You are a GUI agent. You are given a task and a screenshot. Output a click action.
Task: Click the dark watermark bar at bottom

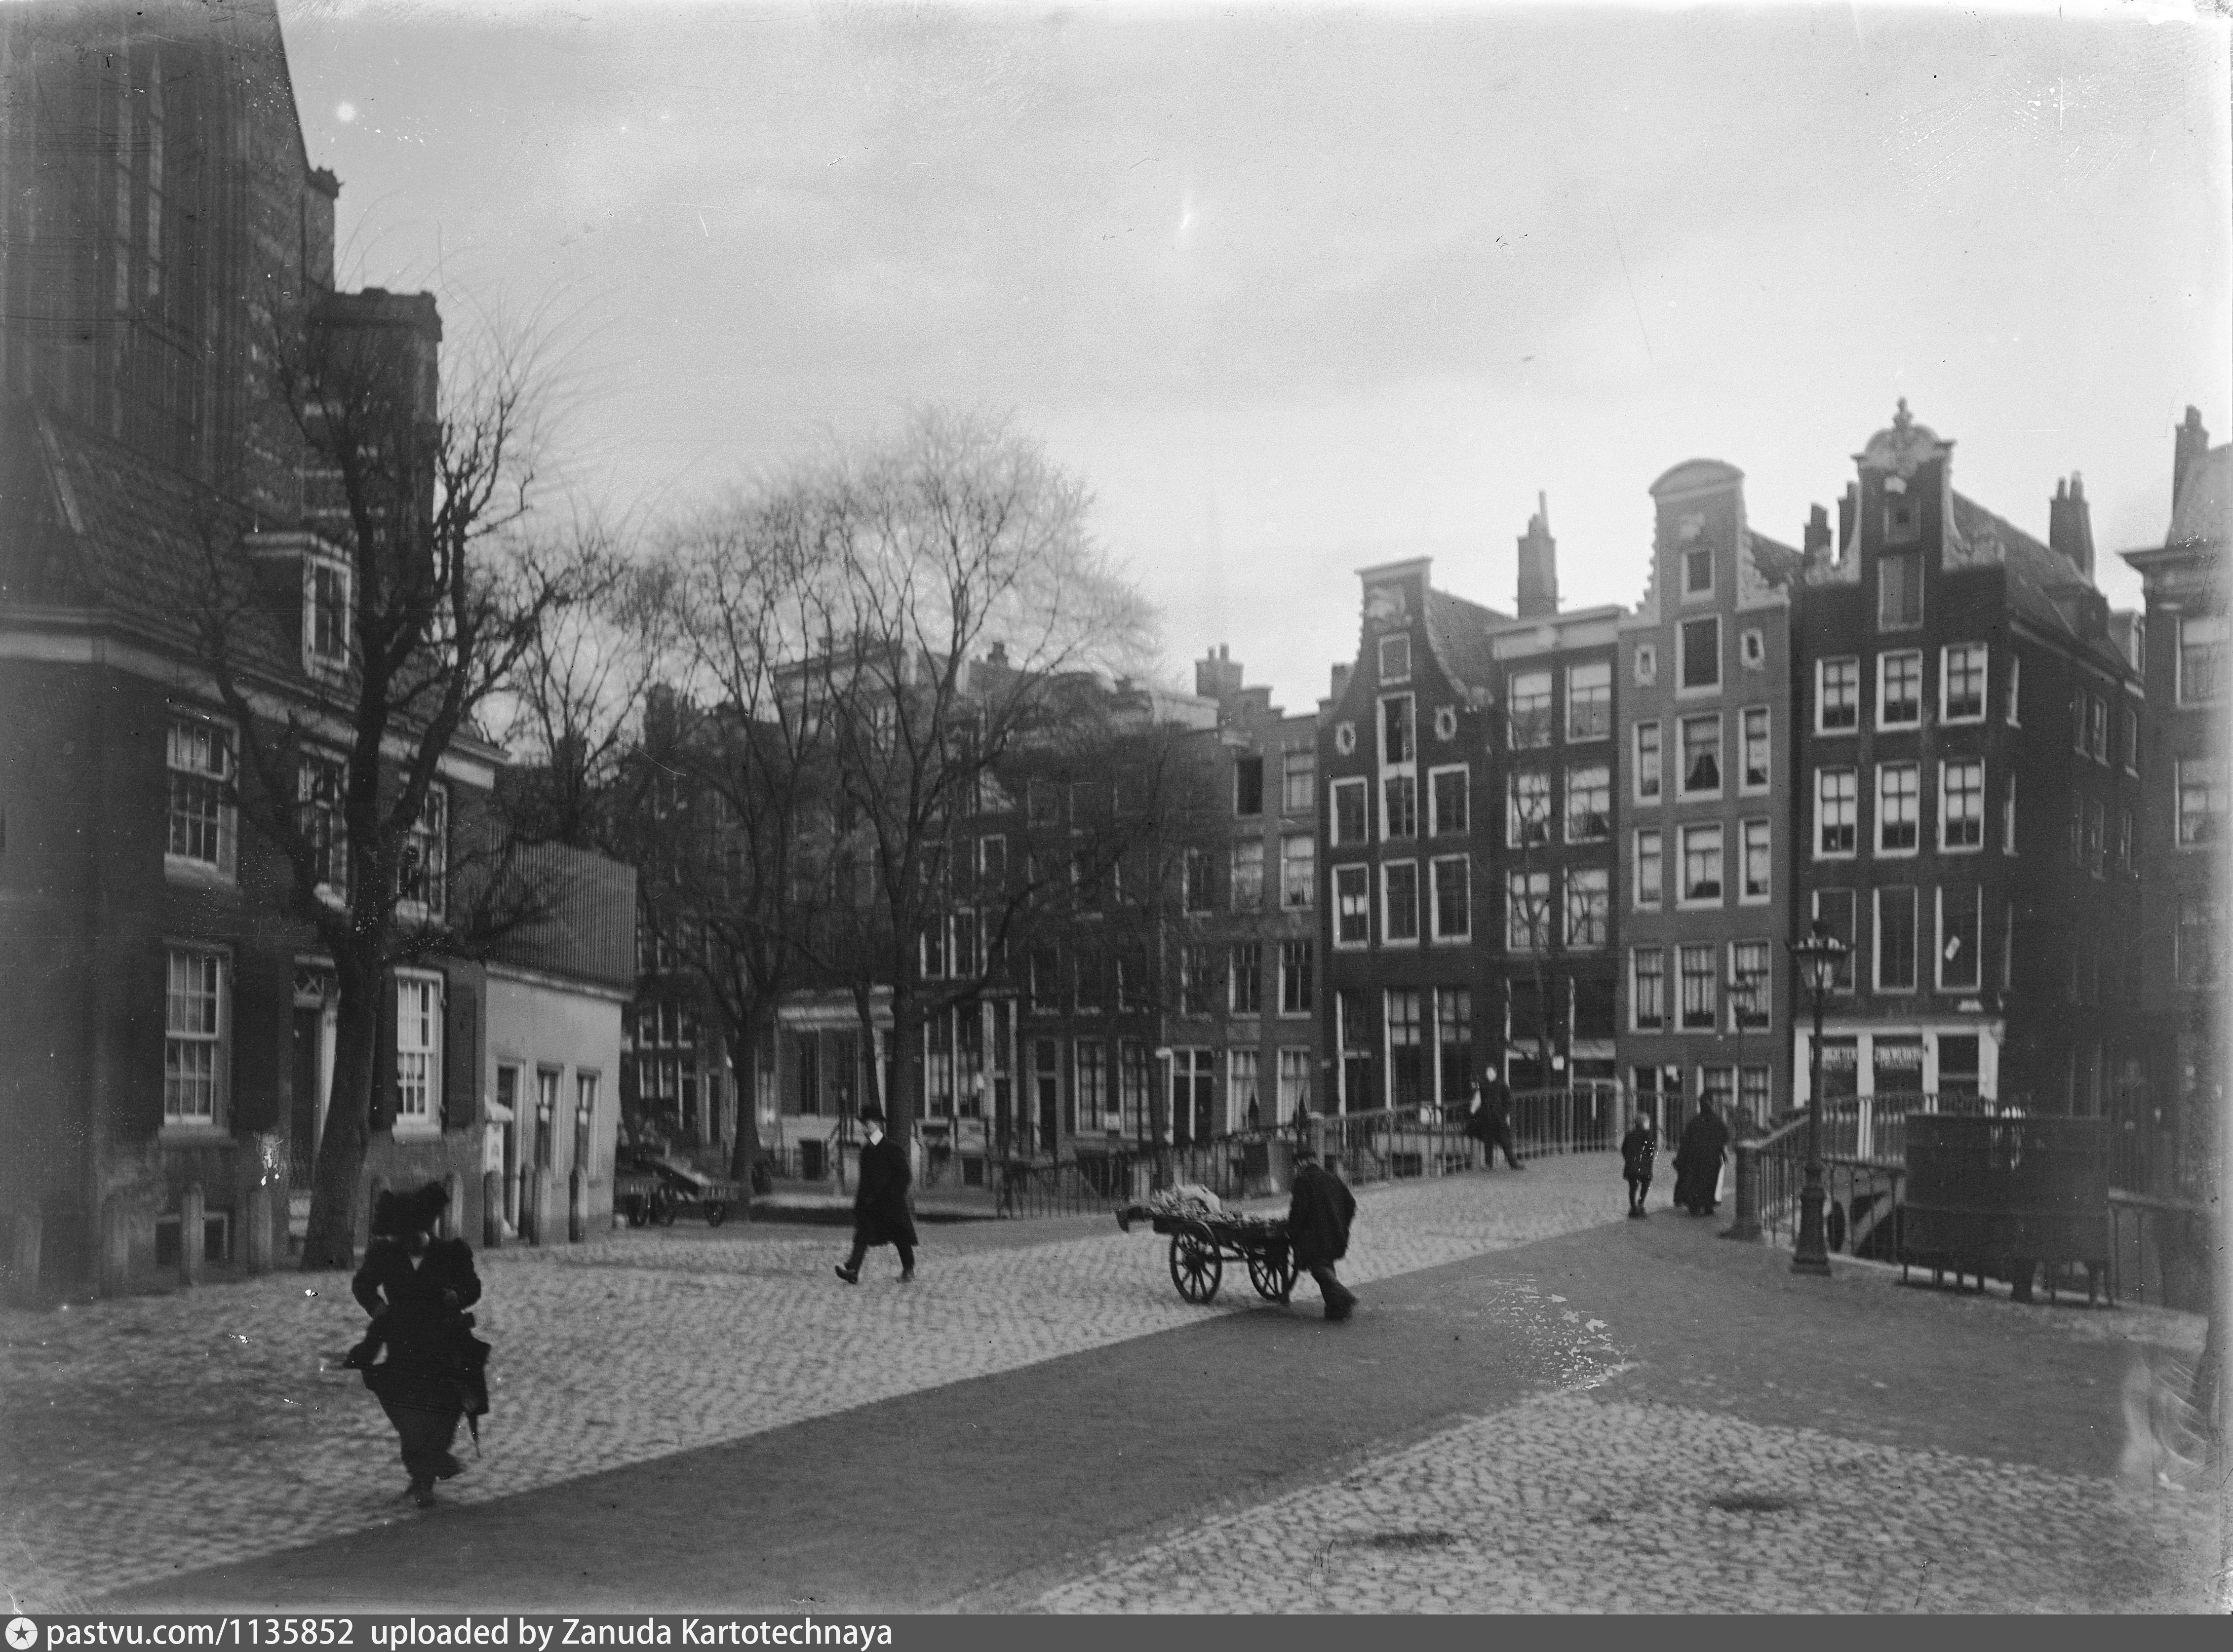(x=1500, y=1634)
